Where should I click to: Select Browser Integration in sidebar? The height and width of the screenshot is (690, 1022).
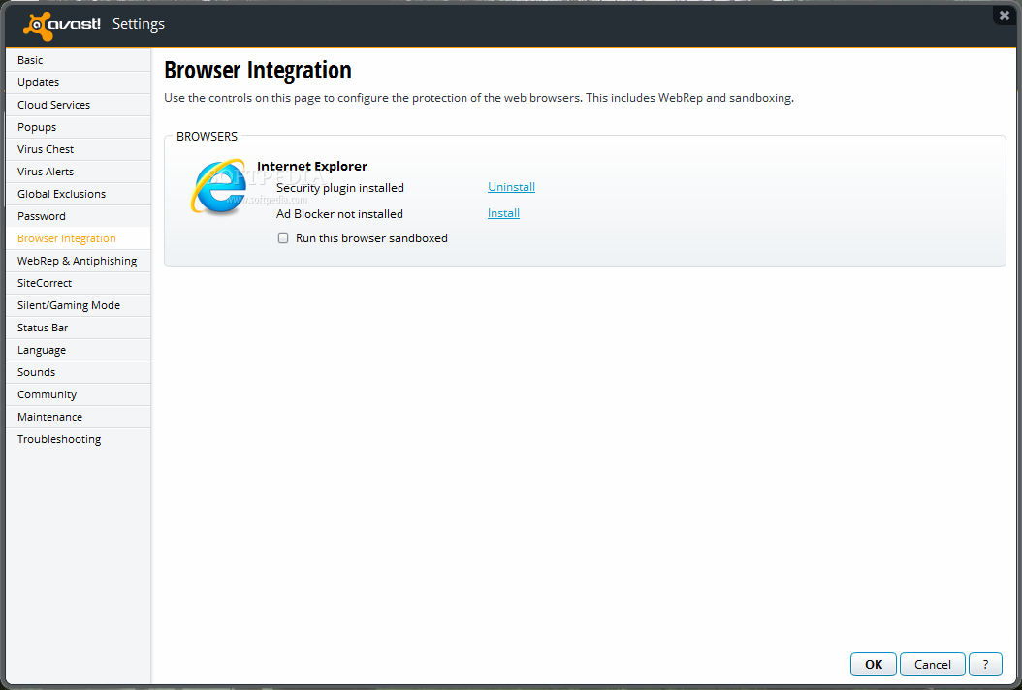coord(79,238)
